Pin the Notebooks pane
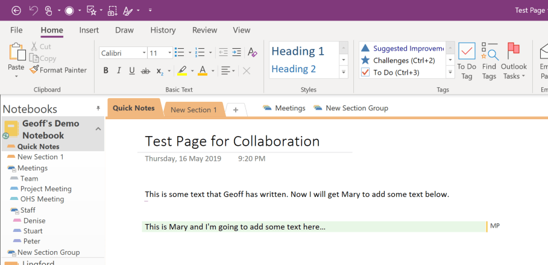The width and height of the screenshot is (548, 265). [x=98, y=108]
